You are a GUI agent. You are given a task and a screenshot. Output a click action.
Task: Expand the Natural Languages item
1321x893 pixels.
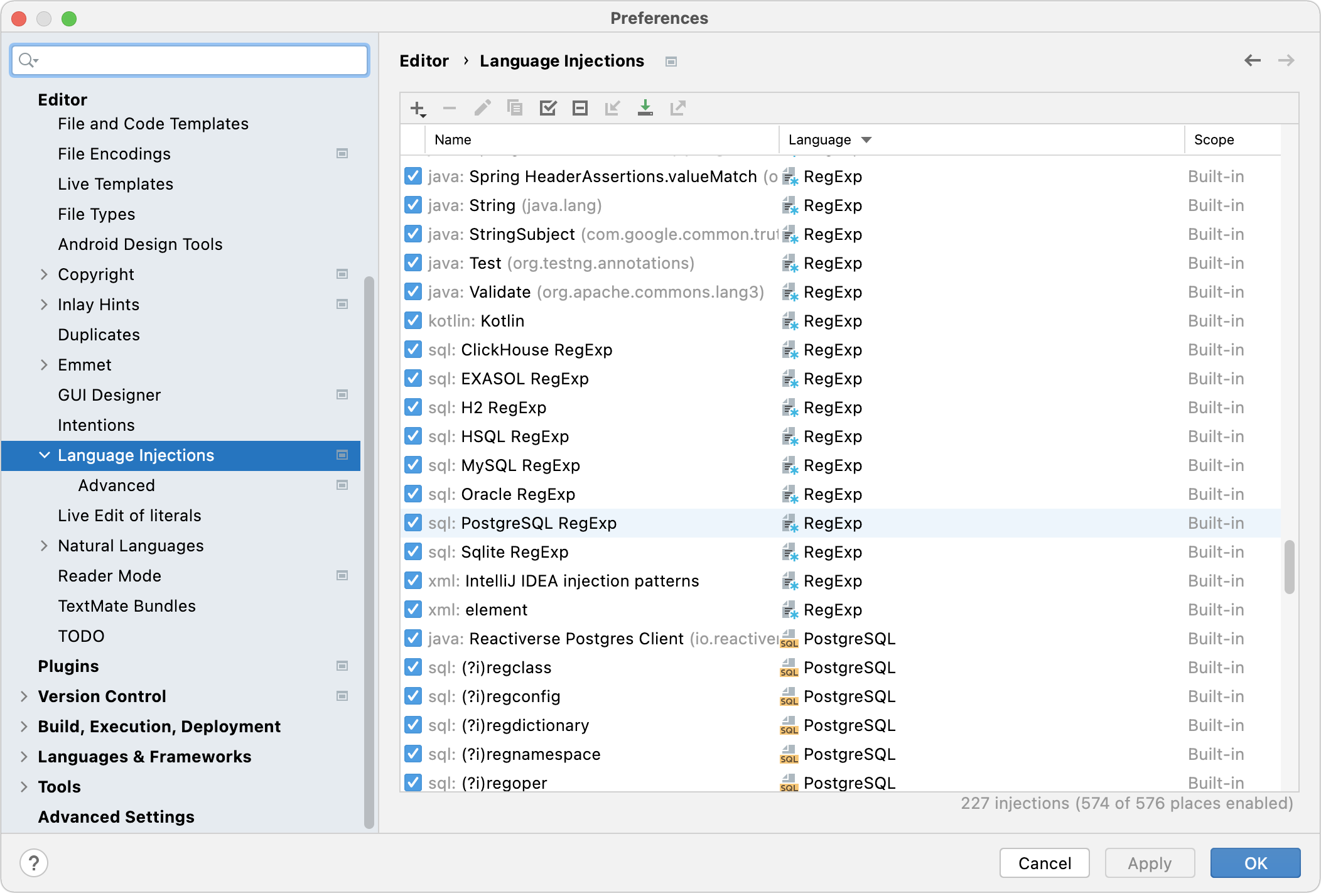(44, 545)
